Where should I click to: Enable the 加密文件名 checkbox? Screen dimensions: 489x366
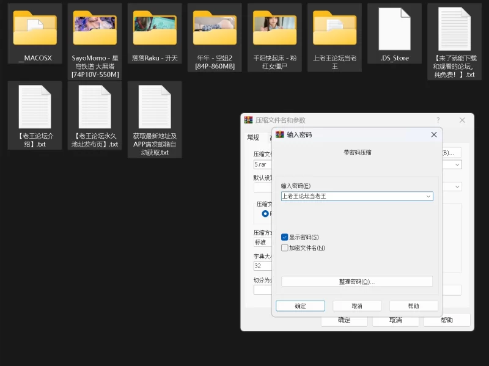(x=285, y=248)
